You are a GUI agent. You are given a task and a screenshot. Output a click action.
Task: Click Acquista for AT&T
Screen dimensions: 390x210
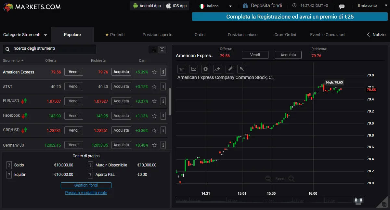(121, 86)
